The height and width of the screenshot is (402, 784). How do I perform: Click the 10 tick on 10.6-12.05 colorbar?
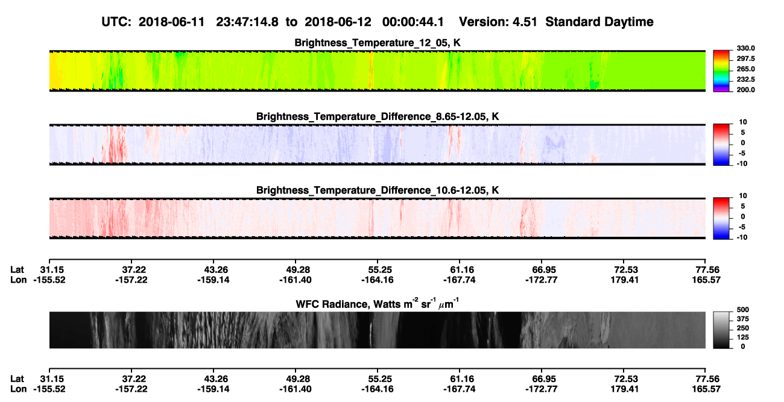(x=743, y=195)
